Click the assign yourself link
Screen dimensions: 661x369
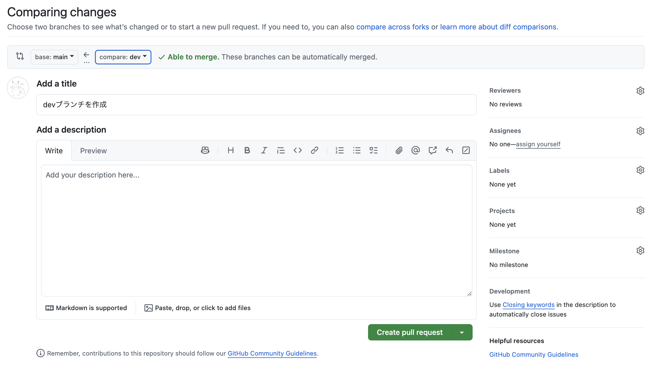tap(538, 144)
